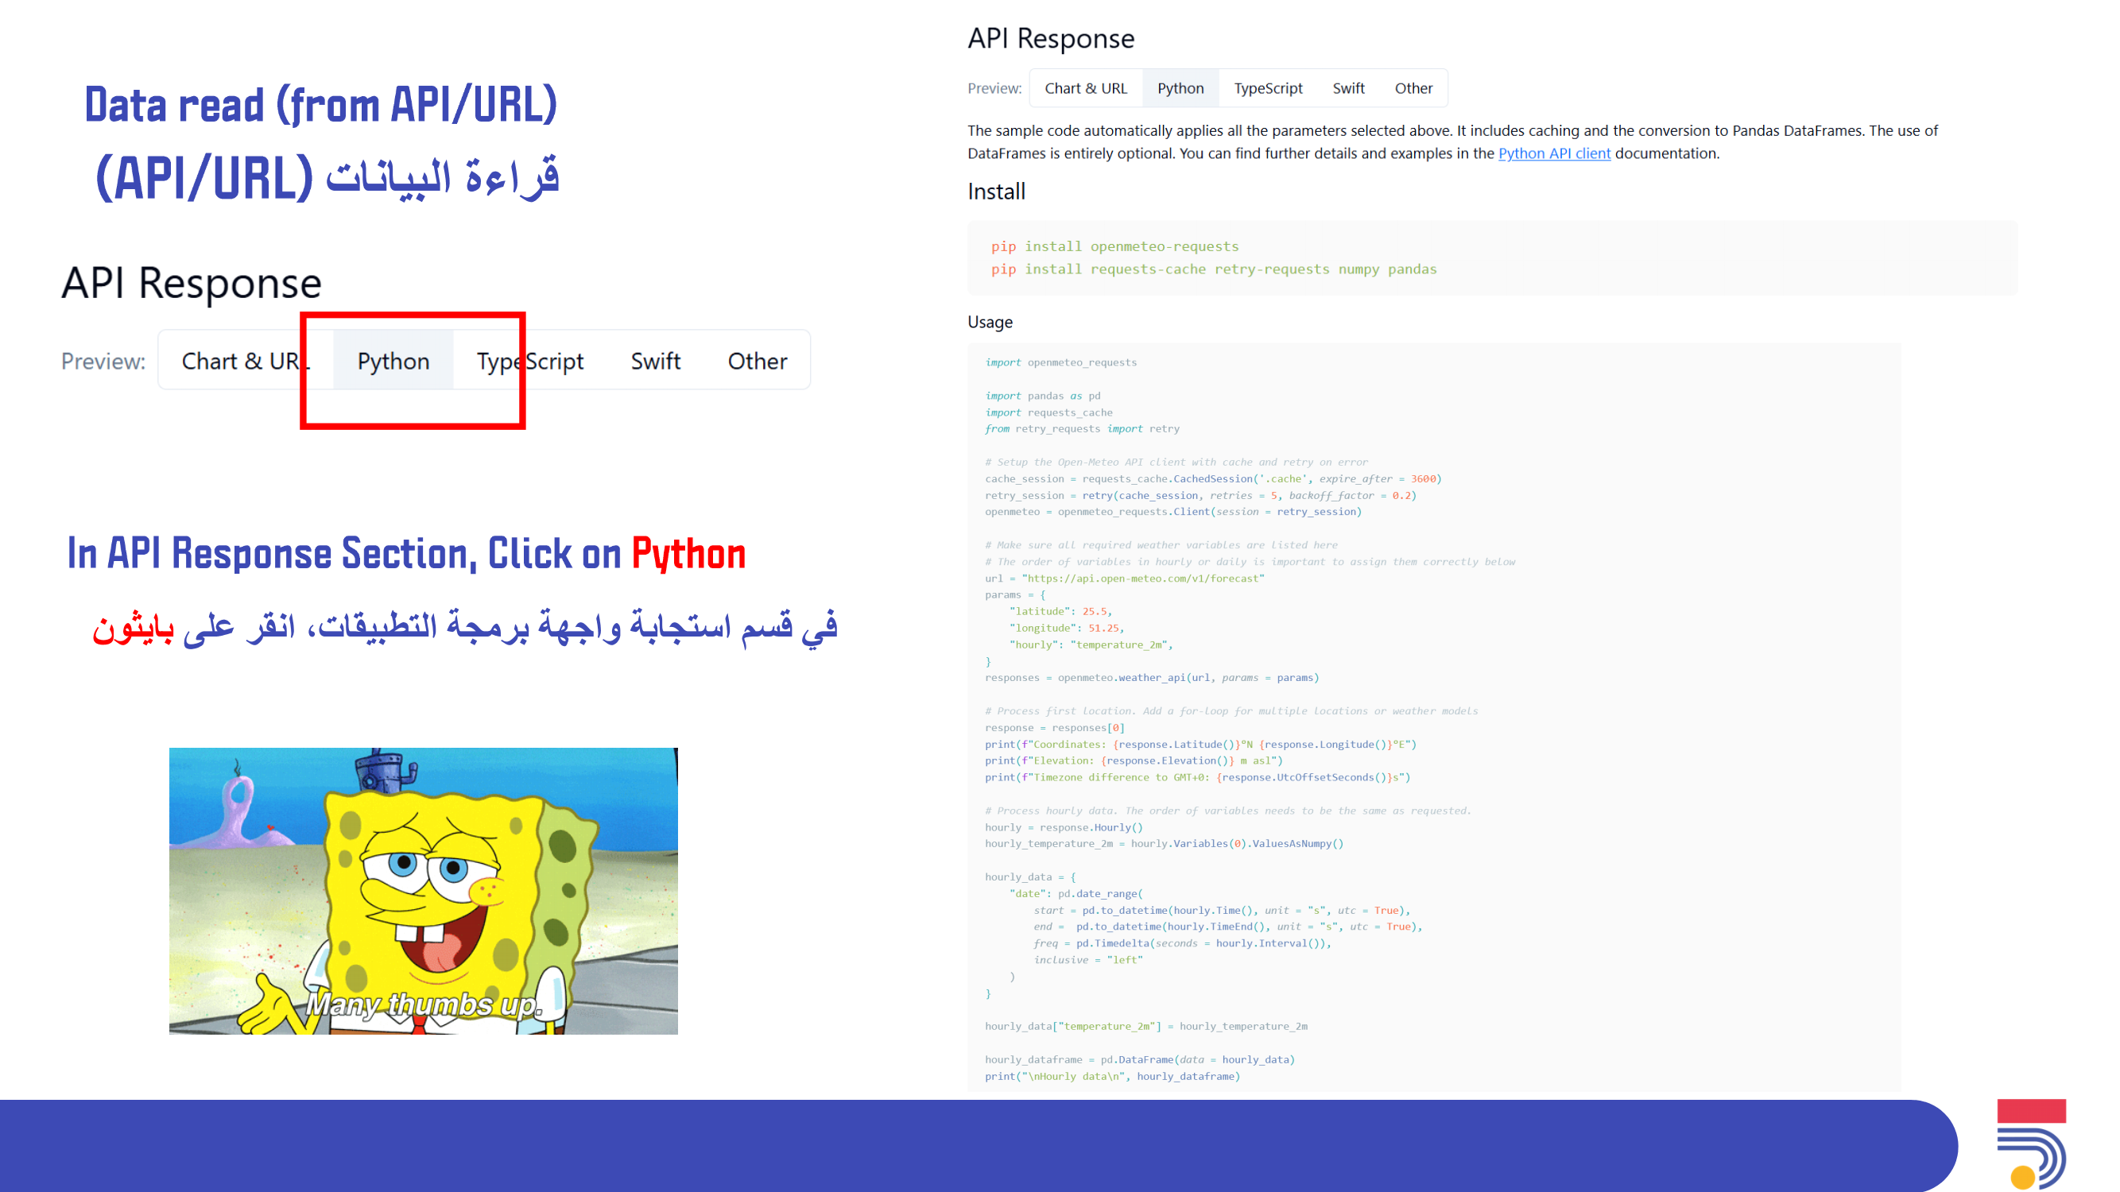Click the pip install requests-cache retry-requests line

click(1214, 269)
